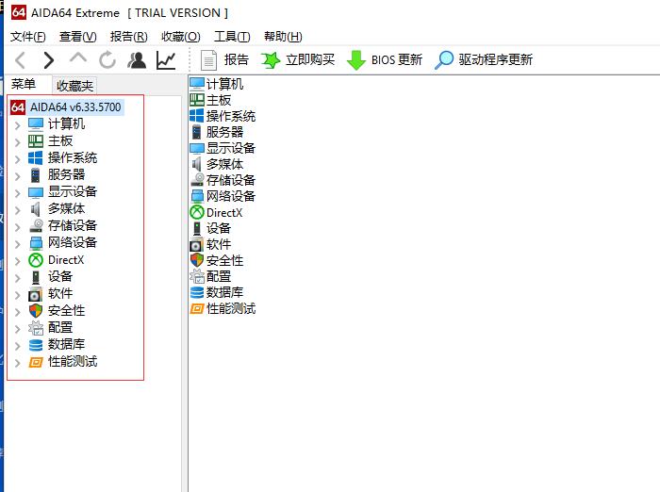Switch to the 菜单 tab
Image resolution: width=660 pixels, height=492 pixels.
(24, 84)
